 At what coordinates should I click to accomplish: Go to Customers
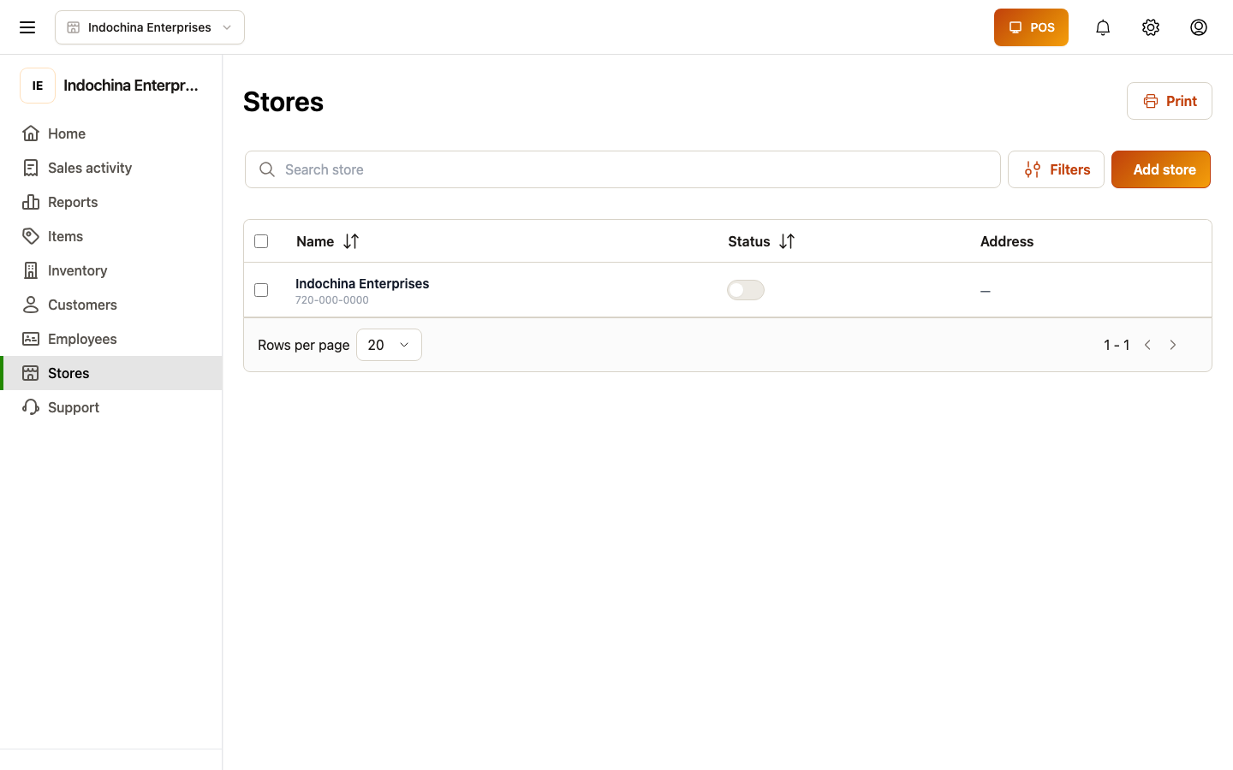(x=111, y=305)
